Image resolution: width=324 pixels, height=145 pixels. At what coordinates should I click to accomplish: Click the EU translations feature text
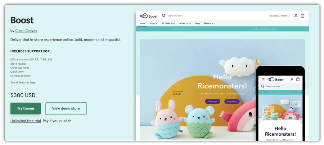[x=31, y=60]
